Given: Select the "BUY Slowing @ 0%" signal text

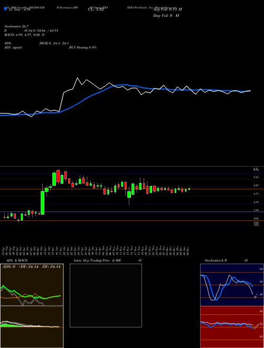Looking at the screenshot, I should 83,47.
